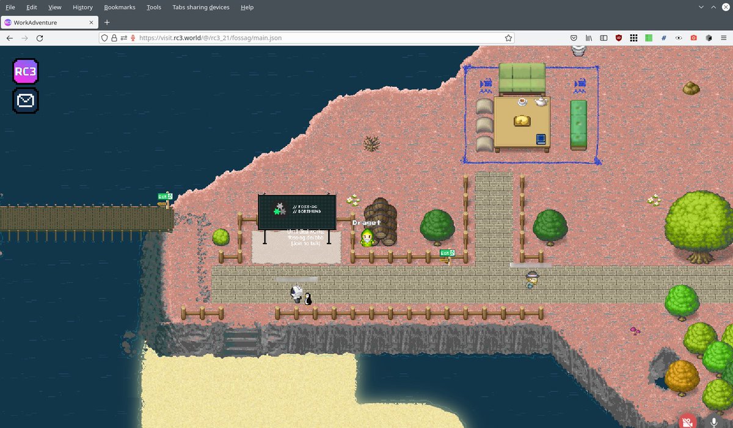
Task: Click the red microphone sharing indicator
Action: pyautogui.click(x=133, y=38)
